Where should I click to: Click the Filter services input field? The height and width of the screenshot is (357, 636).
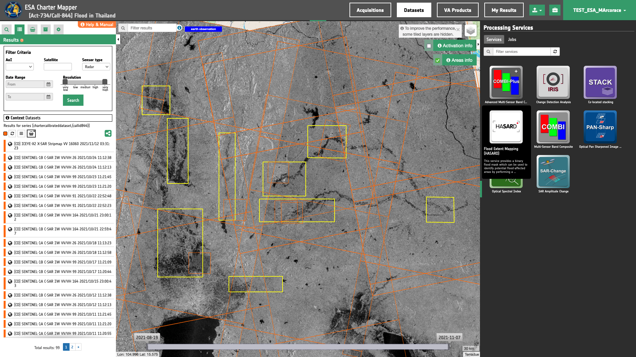tap(521, 52)
